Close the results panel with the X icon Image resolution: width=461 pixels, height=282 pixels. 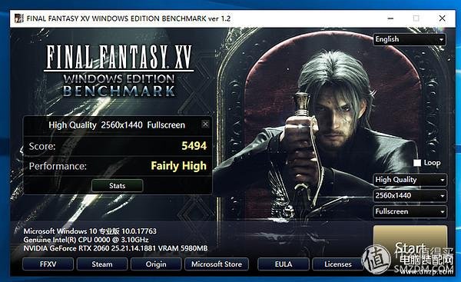205,124
